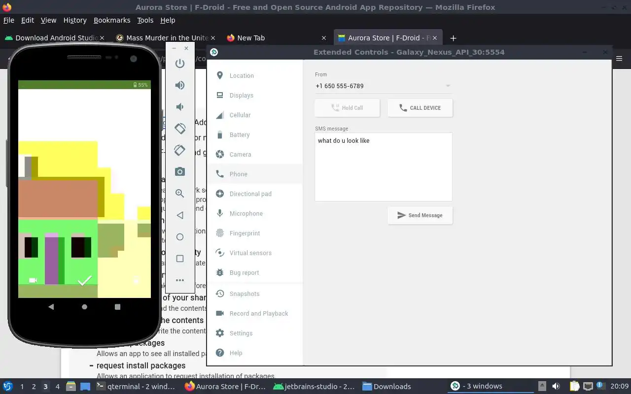Tap the phone's on-screen home button
Image resolution: width=631 pixels, height=394 pixels.
(x=84, y=307)
